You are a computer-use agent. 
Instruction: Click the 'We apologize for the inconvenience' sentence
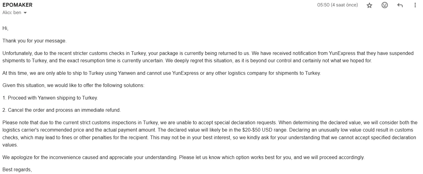[x=183, y=158]
